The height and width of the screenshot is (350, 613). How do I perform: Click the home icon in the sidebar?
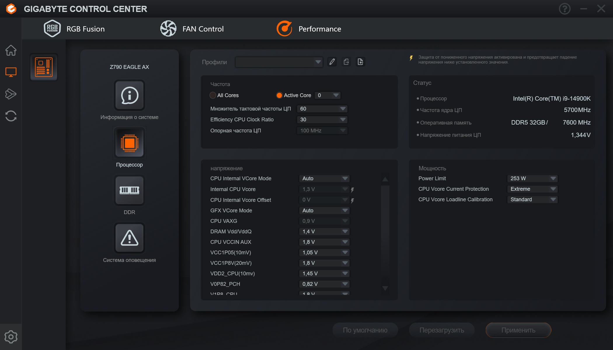(11, 50)
